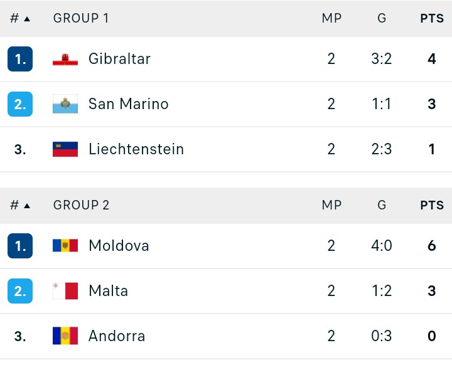This screenshot has width=452, height=365.
Task: Select the GROUP 1 header label
Action: (81, 18)
